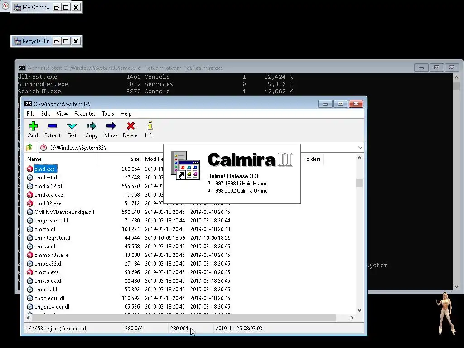Click the My Computer window icon
The height and width of the screenshot is (348, 464).
click(18, 7)
